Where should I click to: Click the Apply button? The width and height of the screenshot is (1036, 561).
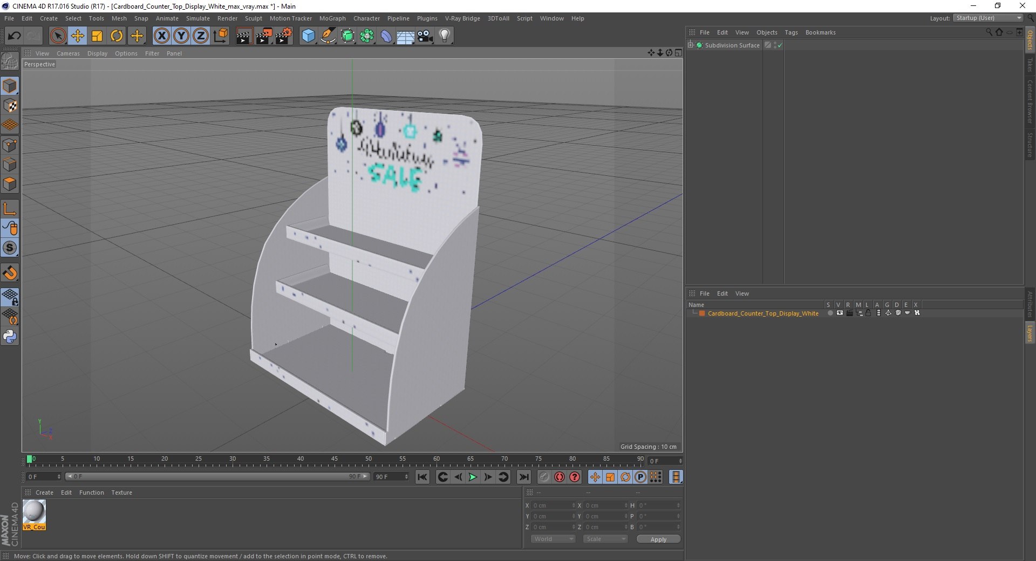pyautogui.click(x=658, y=539)
